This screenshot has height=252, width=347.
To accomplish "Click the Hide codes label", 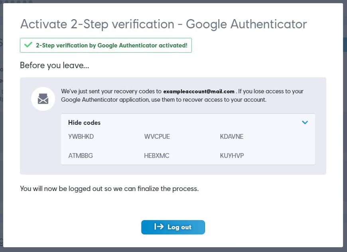I will click(84, 122).
